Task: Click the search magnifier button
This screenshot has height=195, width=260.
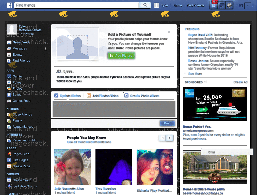Action: (x=145, y=5)
